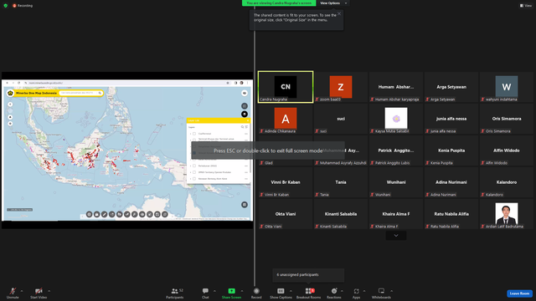This screenshot has width=536, height=301.
Task: Click the Whiteboards icon
Action: coord(381,291)
